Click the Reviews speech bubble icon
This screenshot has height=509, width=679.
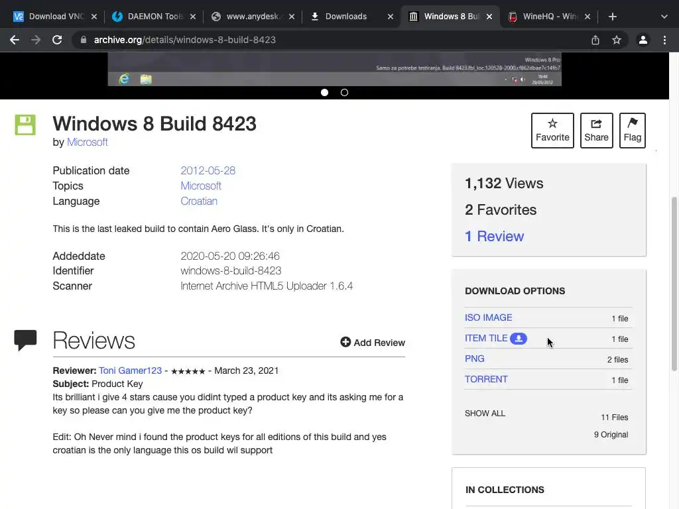25,340
